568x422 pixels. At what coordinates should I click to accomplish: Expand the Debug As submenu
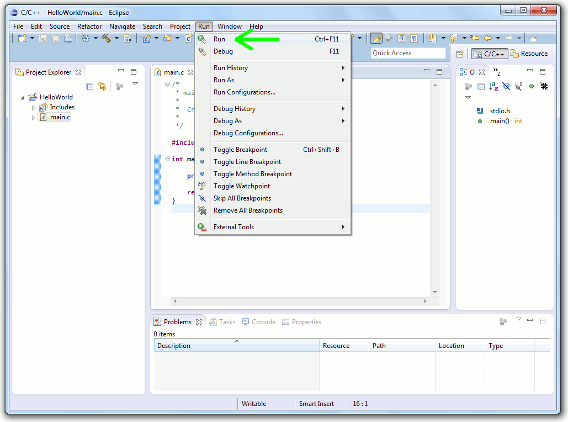(x=273, y=121)
